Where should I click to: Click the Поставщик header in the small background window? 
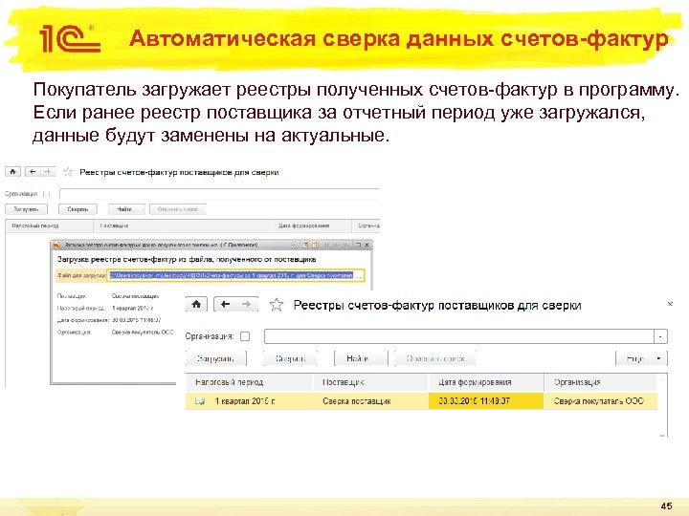[184, 226]
